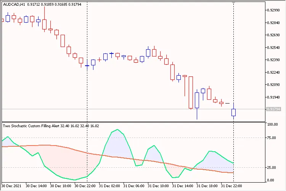Image resolution: width=286 pixels, height=191 pixels.
Task: Click the 31 Dec 22:00 time label
Action: coord(231,186)
